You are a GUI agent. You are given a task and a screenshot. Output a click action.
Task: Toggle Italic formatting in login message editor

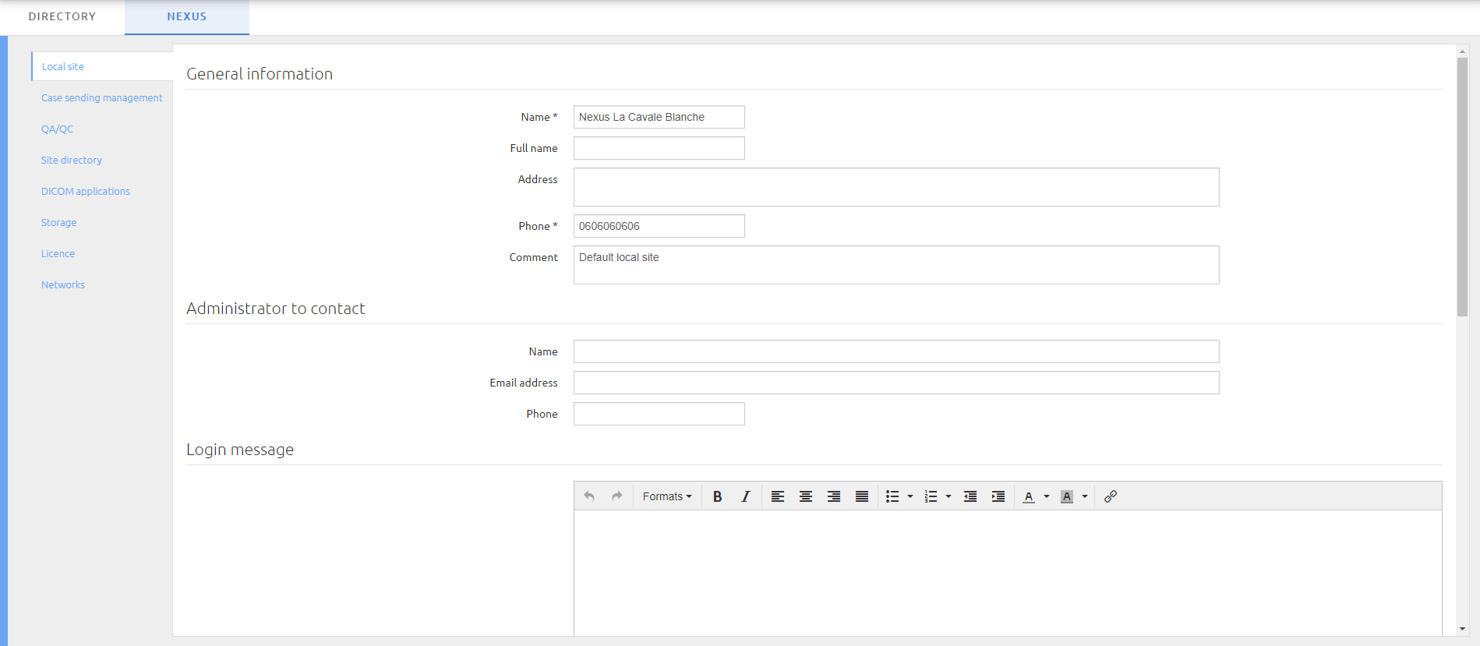point(746,496)
